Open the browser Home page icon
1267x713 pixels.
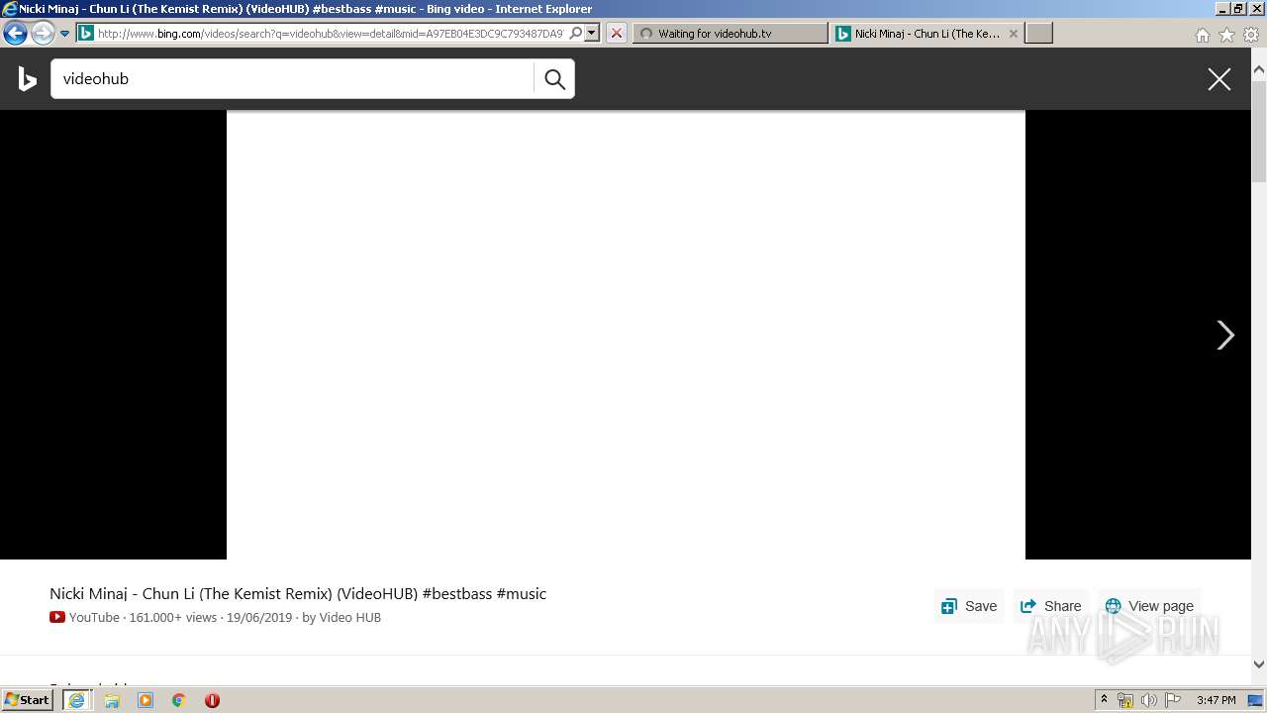click(x=1202, y=35)
